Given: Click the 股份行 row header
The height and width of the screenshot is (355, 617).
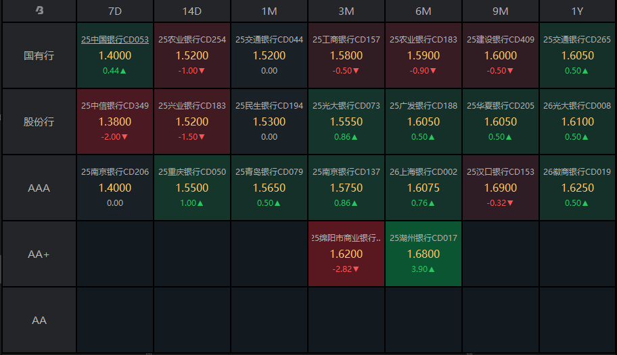Looking at the screenshot, I should click(x=39, y=121).
